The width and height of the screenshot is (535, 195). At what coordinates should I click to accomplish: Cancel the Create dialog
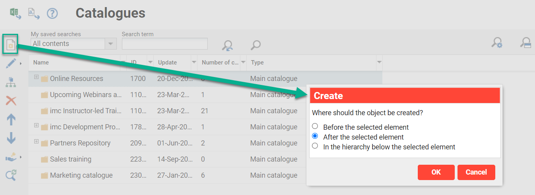(x=476, y=172)
